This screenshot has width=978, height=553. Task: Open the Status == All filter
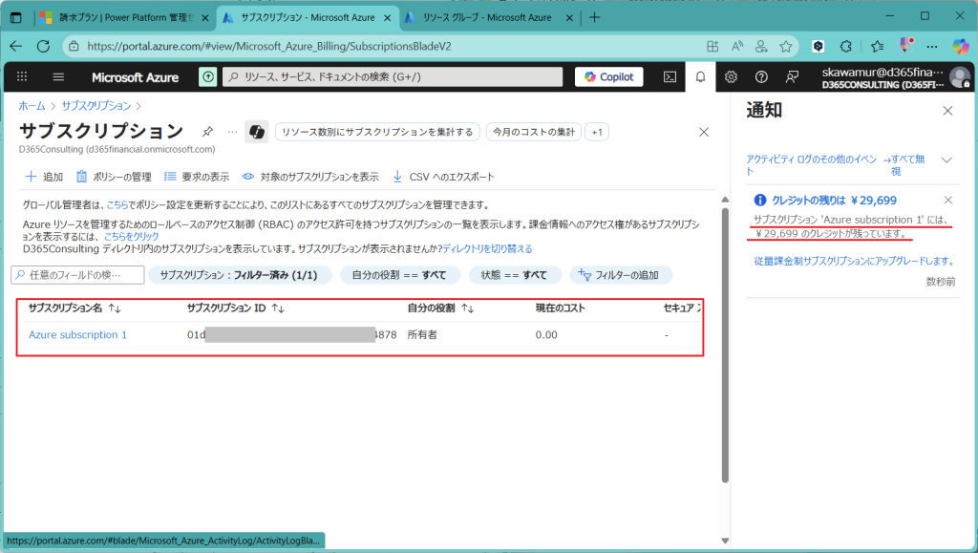(x=514, y=275)
